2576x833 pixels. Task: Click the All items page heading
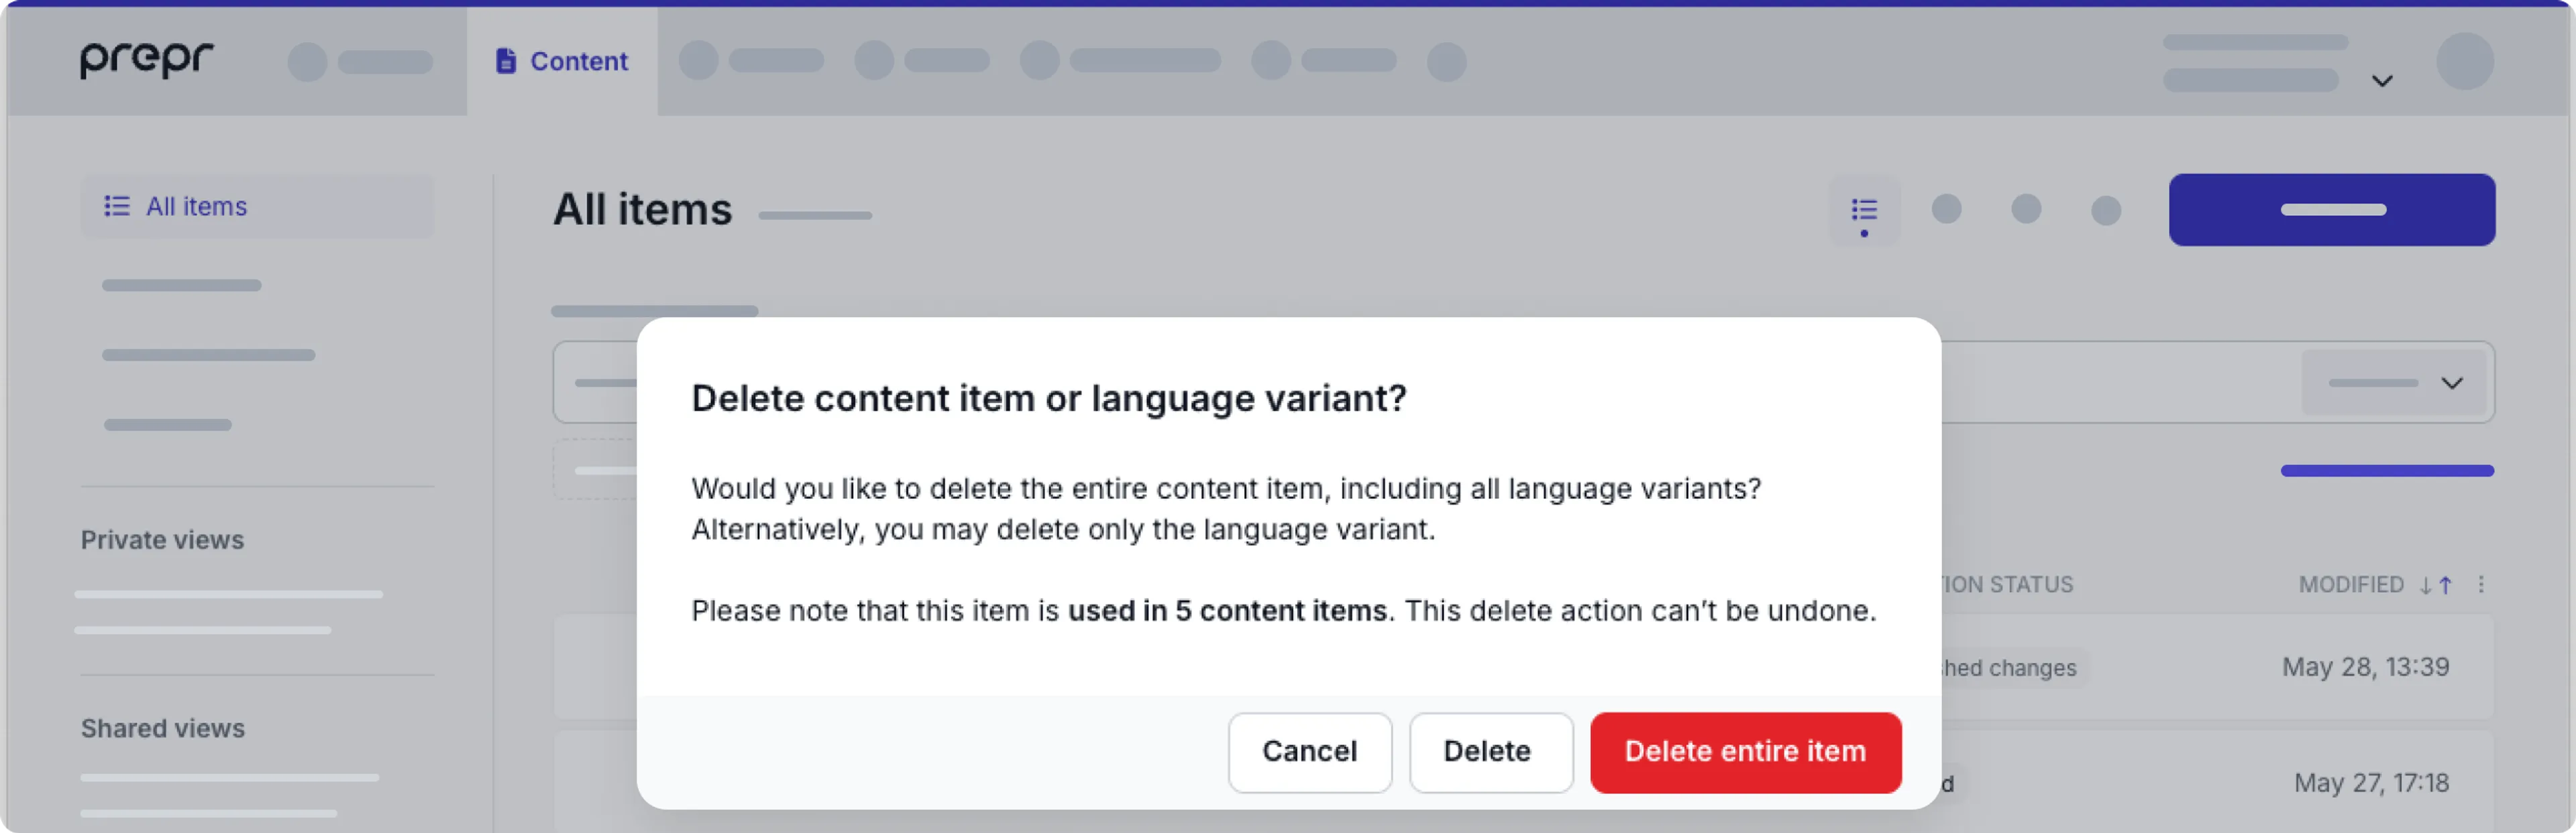[x=643, y=210]
